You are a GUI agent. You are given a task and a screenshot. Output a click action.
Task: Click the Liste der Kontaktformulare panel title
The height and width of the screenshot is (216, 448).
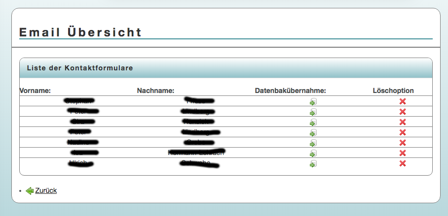79,68
